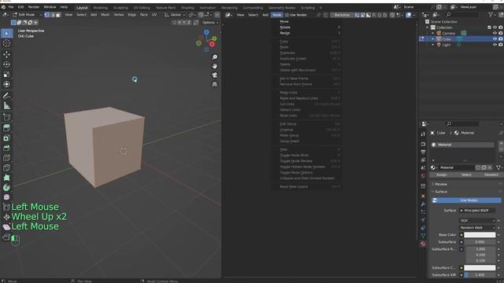Click the Principled BSDF surface shader button
504x283 pixels.
[477, 211]
